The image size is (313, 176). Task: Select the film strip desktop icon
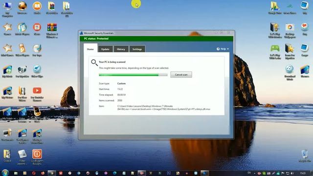click(x=22, y=90)
